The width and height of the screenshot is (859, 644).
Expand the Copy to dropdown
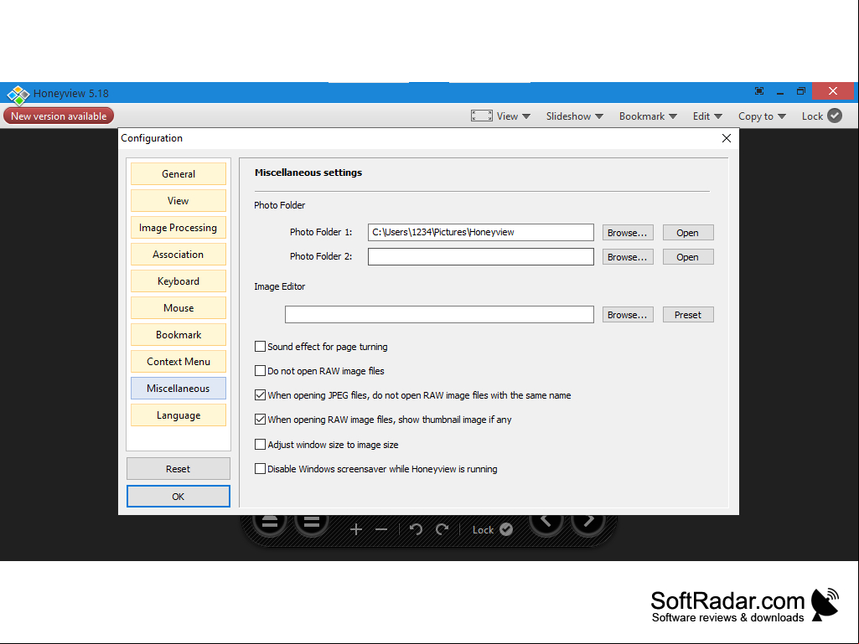pos(762,116)
